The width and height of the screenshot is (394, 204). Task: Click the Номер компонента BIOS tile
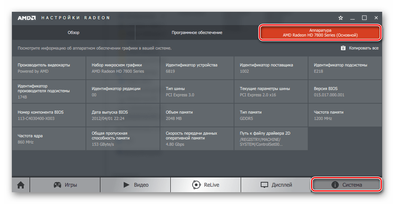(49, 115)
